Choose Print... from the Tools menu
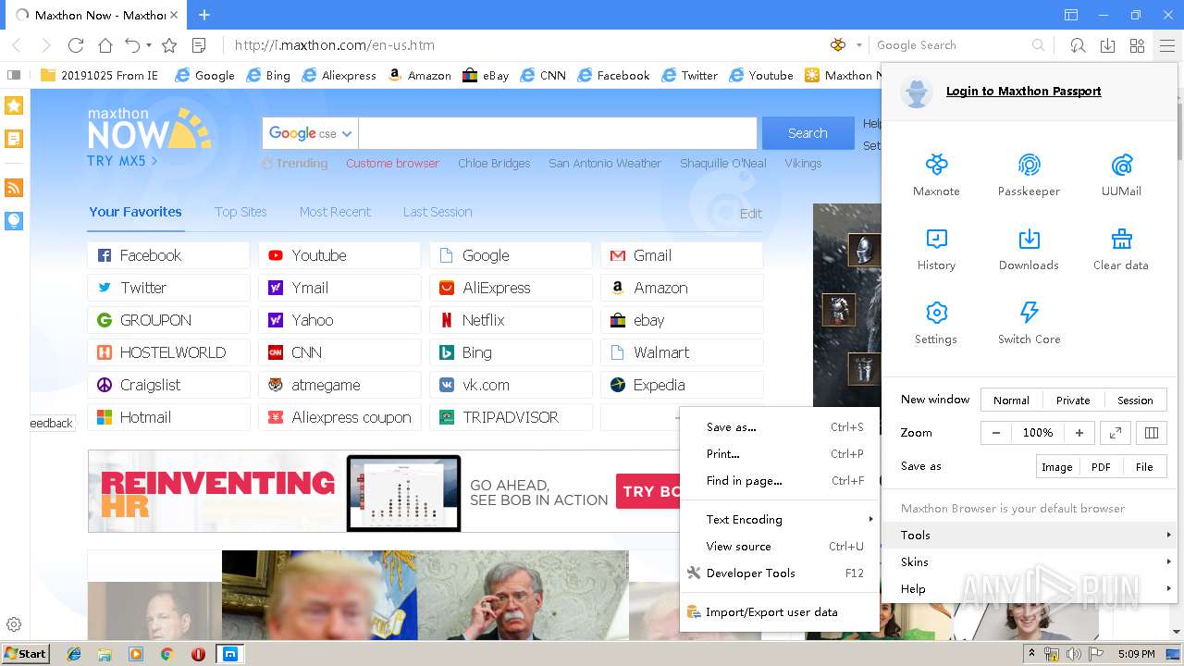This screenshot has width=1184, height=666. pyautogui.click(x=779, y=454)
